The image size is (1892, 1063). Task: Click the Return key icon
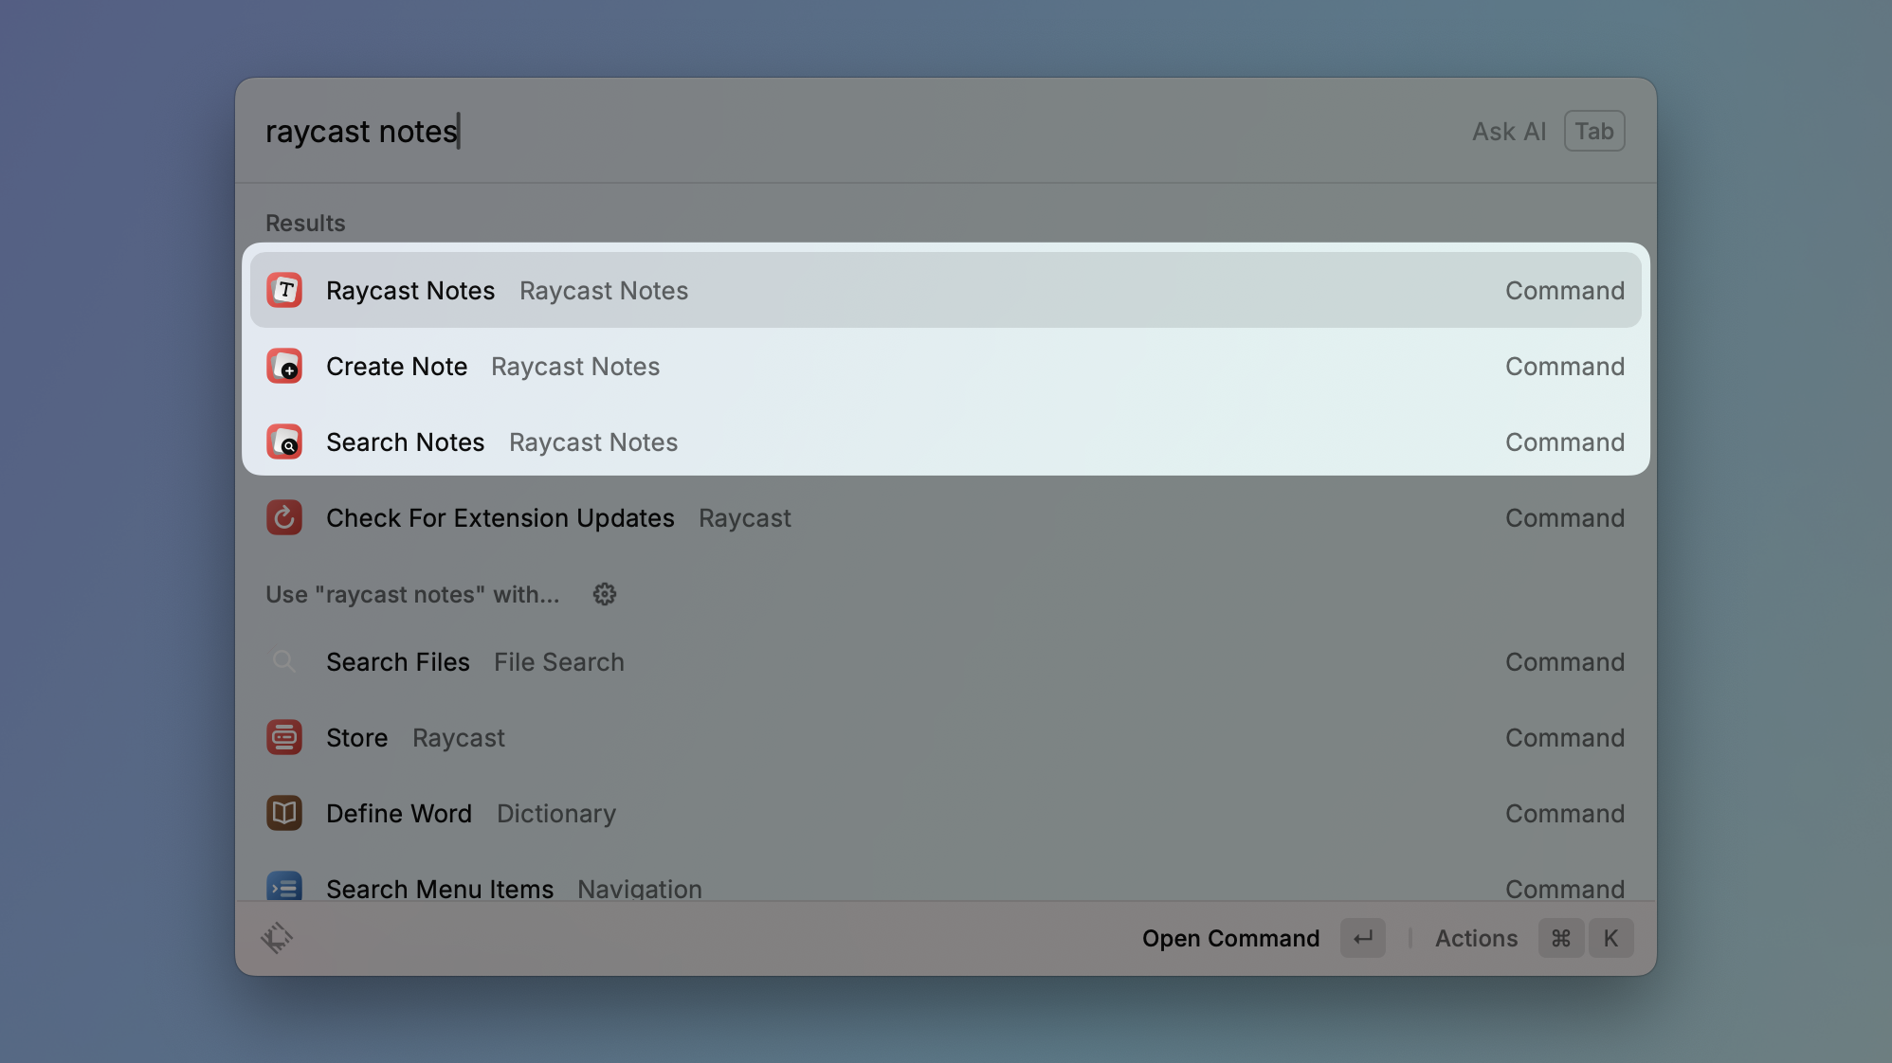(1363, 938)
